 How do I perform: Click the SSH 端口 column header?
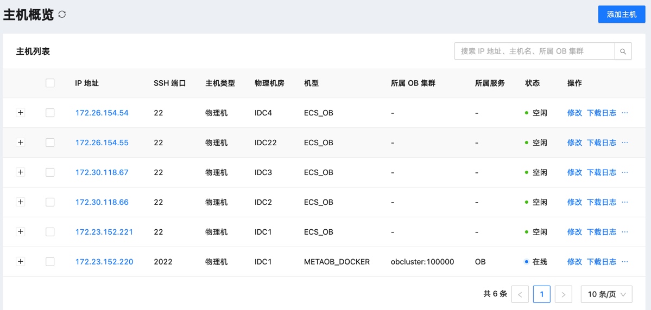[x=169, y=83]
